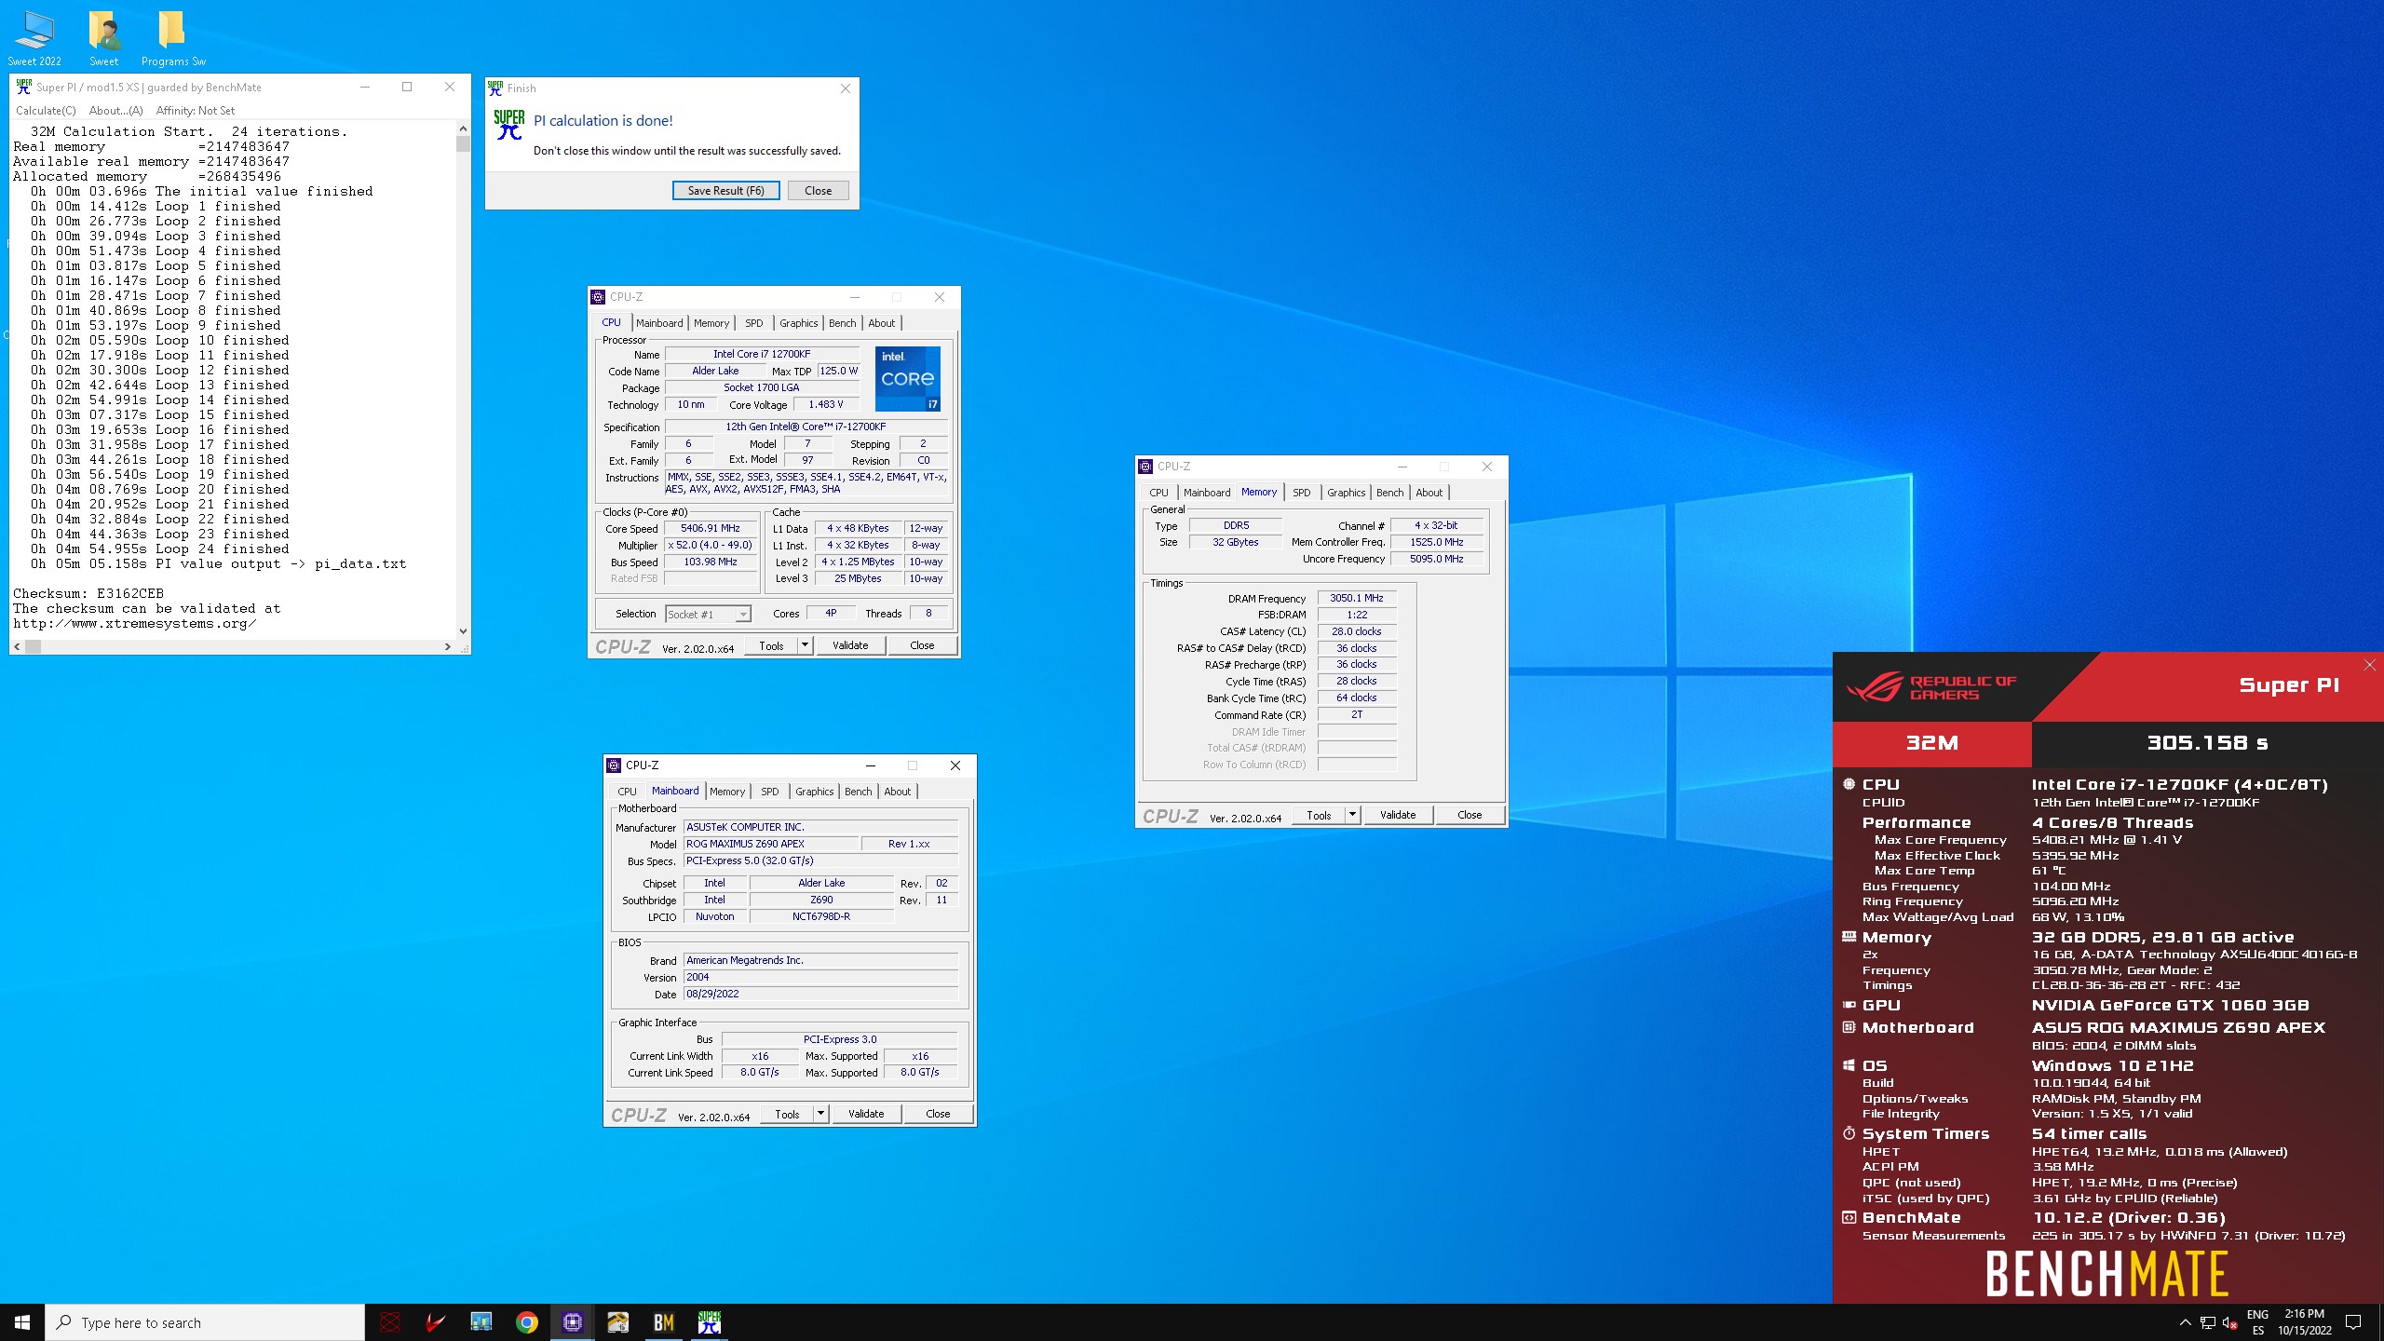This screenshot has height=1341, width=2384.
Task: Click Tools button in CPU-Z Memory window
Action: tap(1319, 815)
